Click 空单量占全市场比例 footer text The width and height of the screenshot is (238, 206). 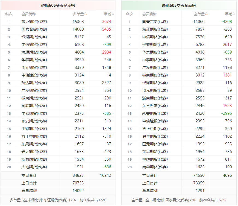pos(163,200)
